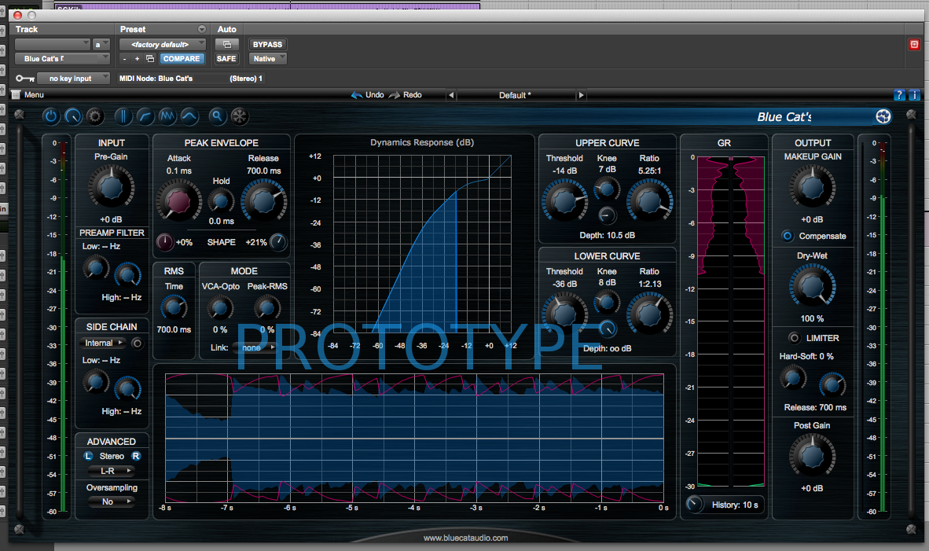Toggle the R channel button
The image size is (929, 551).
click(x=136, y=456)
